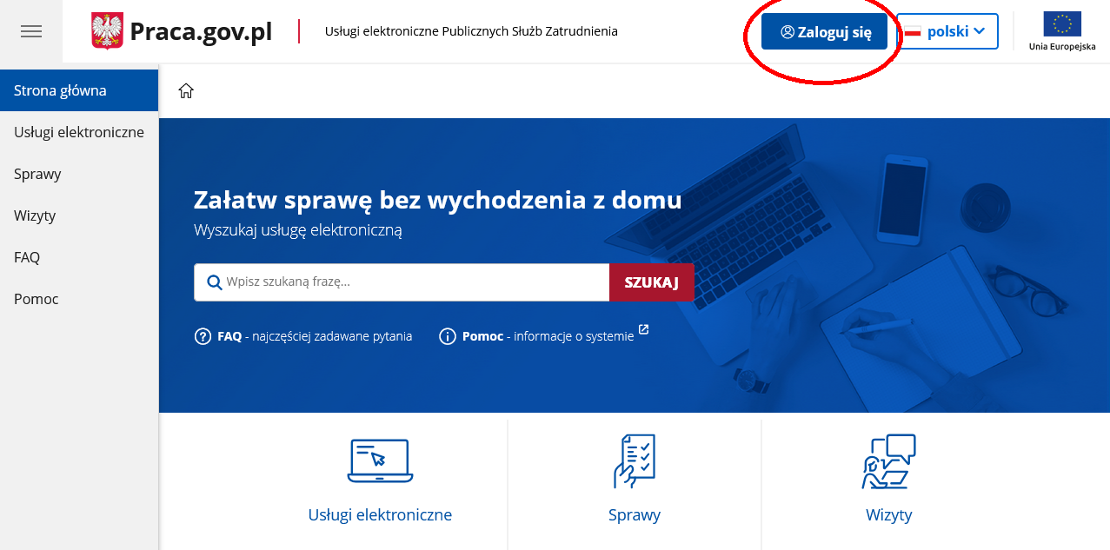The height and width of the screenshot is (550, 1110).
Task: Click the home breadcrumb icon
Action: coord(186,91)
